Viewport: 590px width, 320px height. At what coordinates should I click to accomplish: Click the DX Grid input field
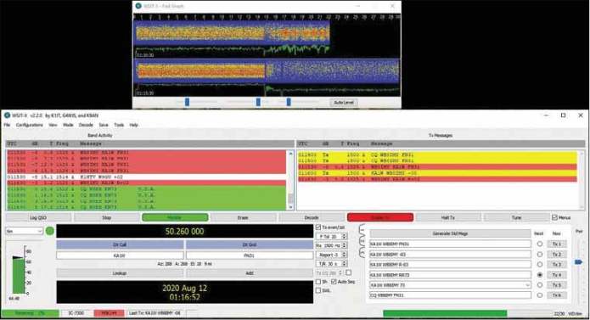pos(249,255)
